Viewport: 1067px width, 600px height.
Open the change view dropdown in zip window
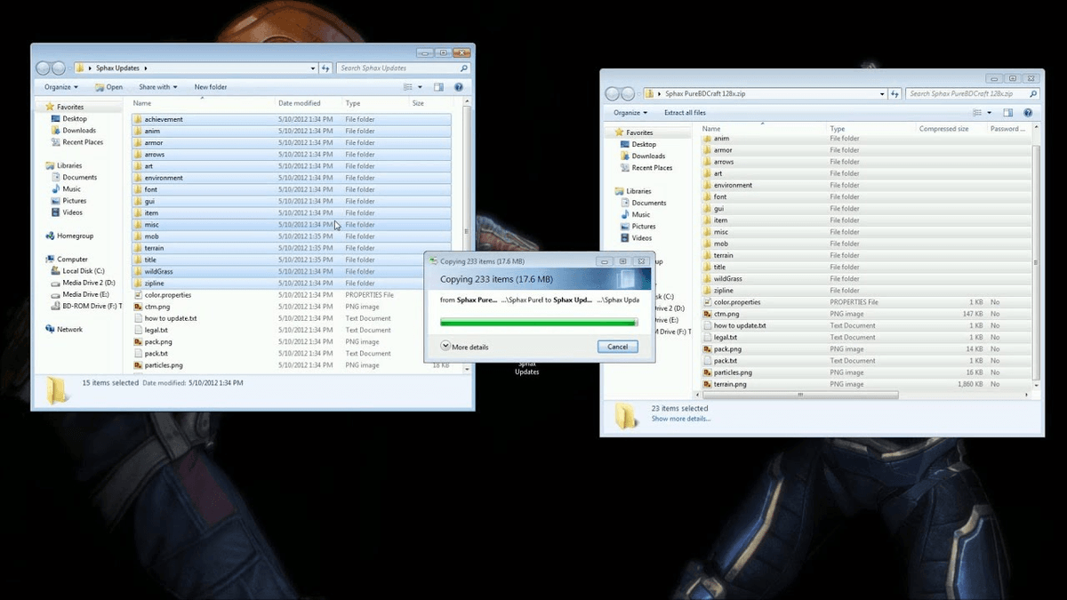pos(989,113)
